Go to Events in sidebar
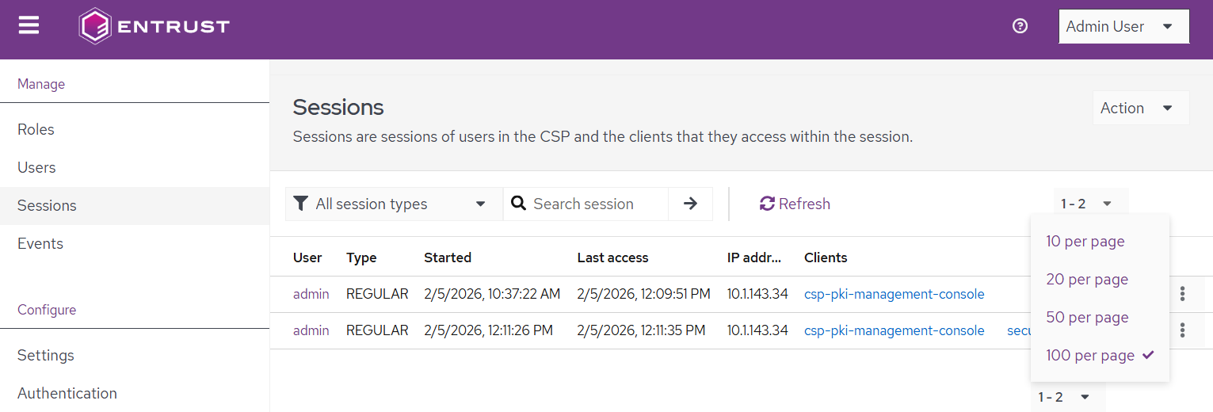 pos(40,243)
